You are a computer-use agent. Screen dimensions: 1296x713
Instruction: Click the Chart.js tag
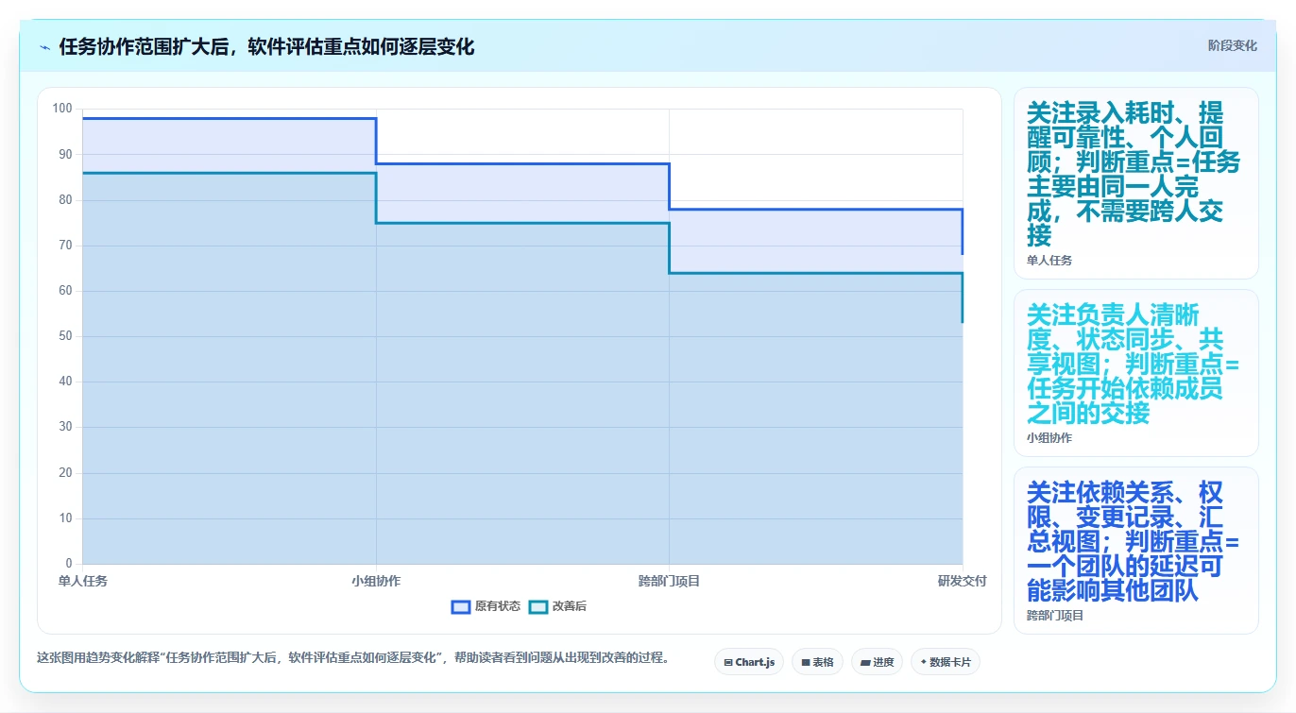(x=749, y=662)
